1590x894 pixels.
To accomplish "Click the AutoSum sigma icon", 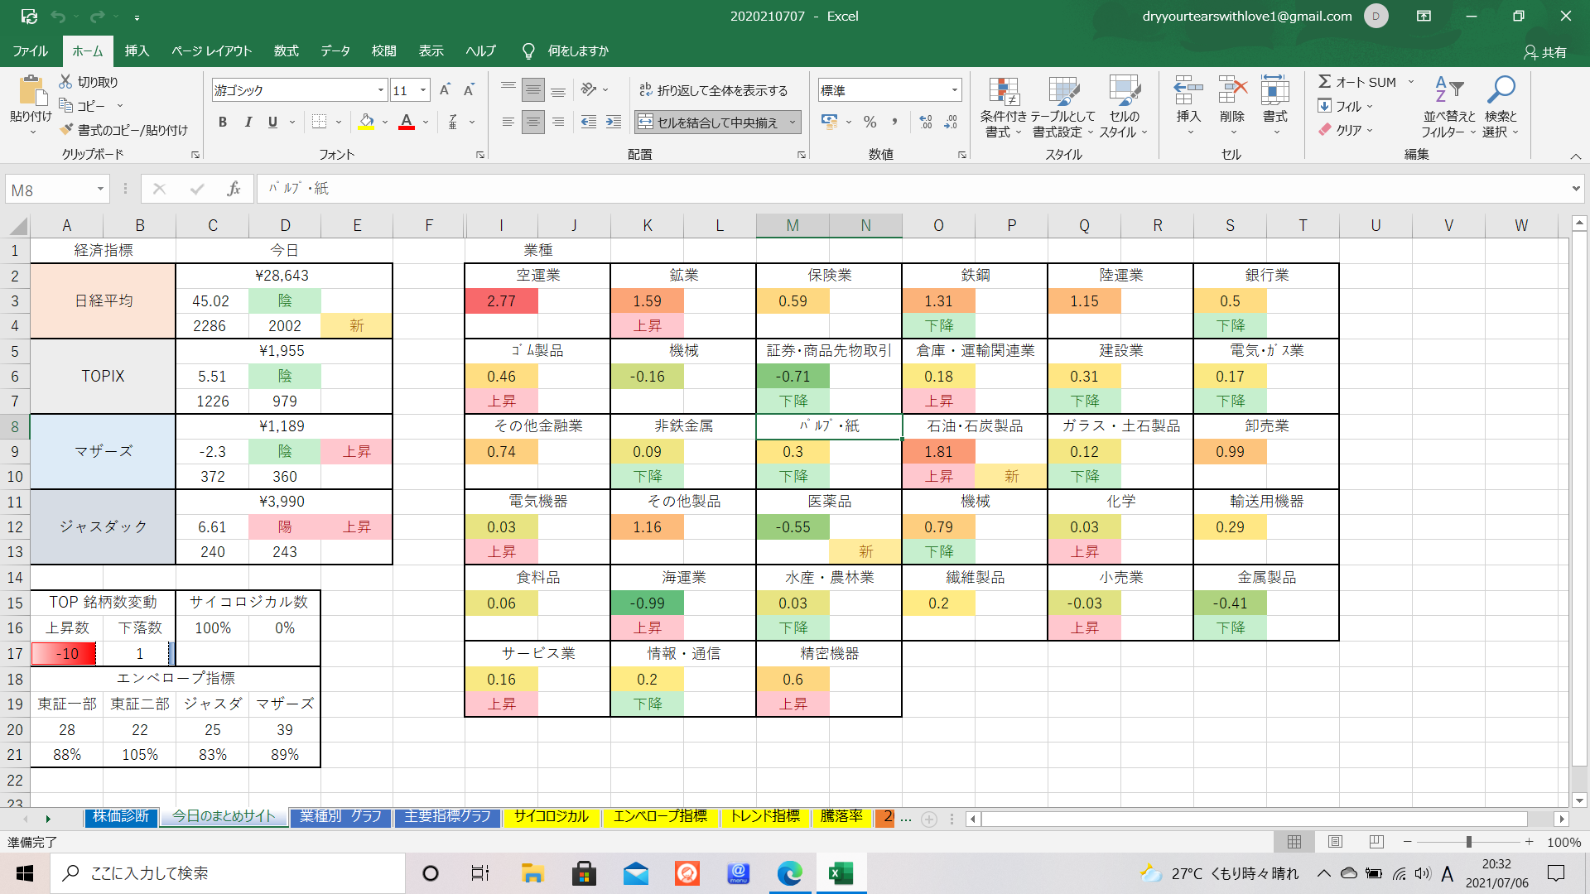I will click(x=1325, y=82).
